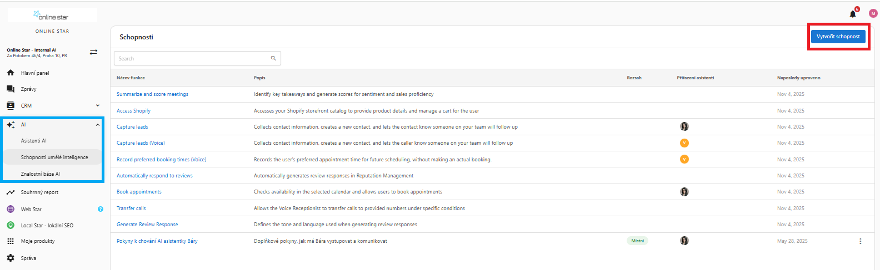Open the Access Shopify capability link
The height and width of the screenshot is (270, 880).
(133, 111)
